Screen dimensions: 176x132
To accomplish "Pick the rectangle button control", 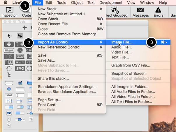I will 20,89.
